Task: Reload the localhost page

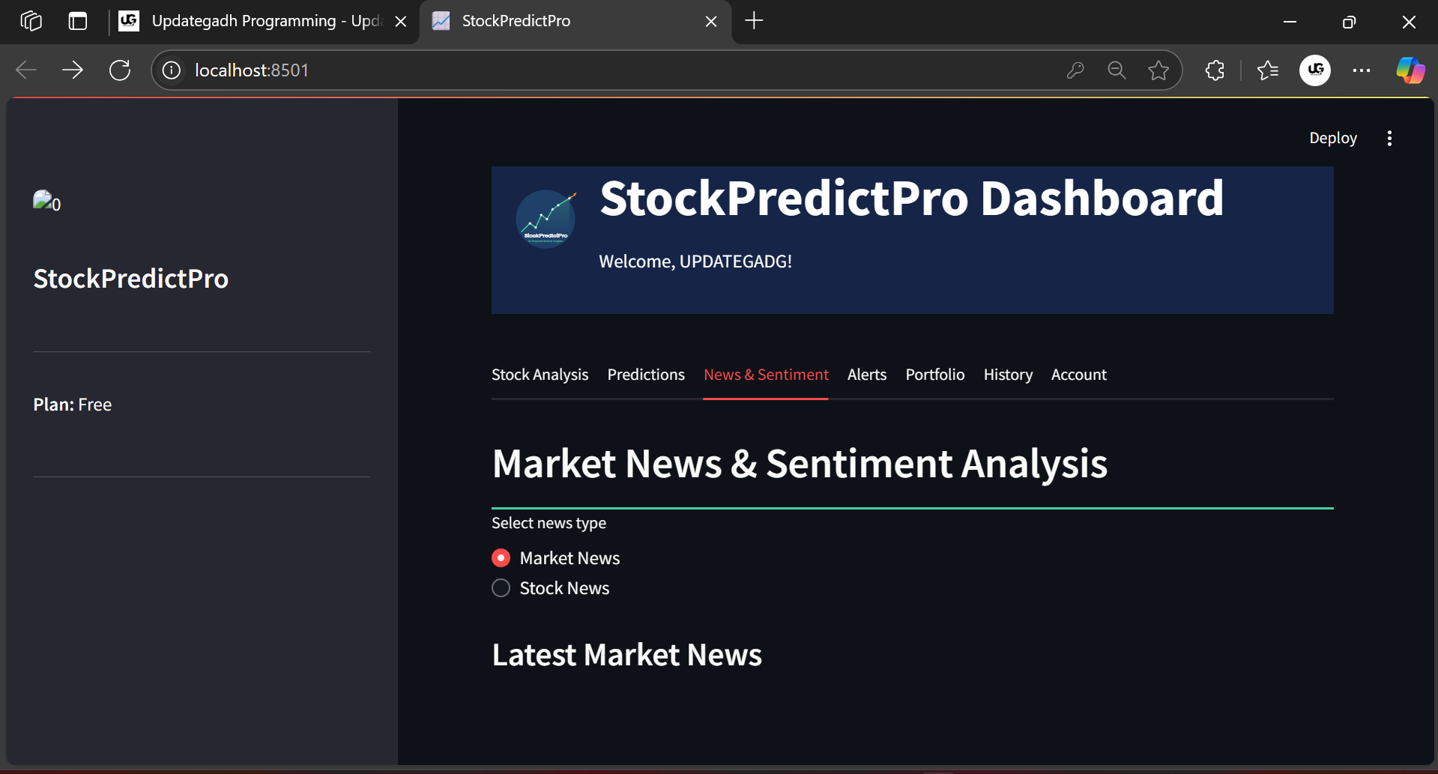Action: 120,70
